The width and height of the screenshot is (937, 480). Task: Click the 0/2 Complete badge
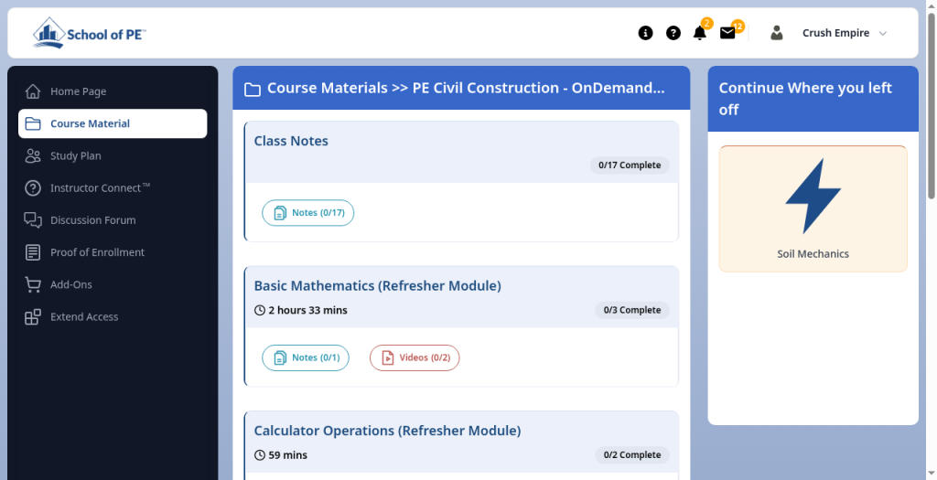(632, 455)
